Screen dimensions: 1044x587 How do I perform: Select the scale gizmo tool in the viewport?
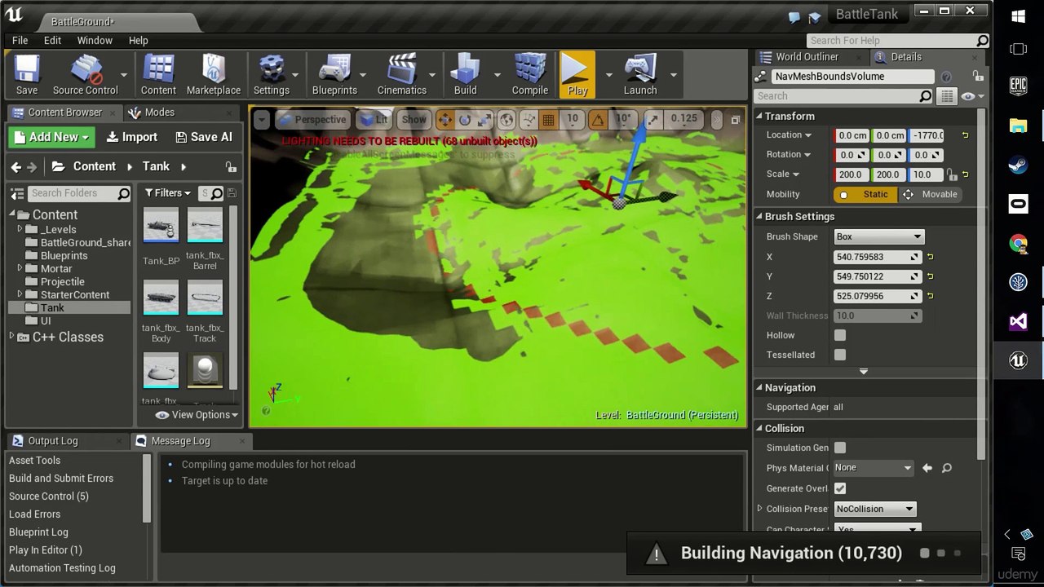[484, 120]
